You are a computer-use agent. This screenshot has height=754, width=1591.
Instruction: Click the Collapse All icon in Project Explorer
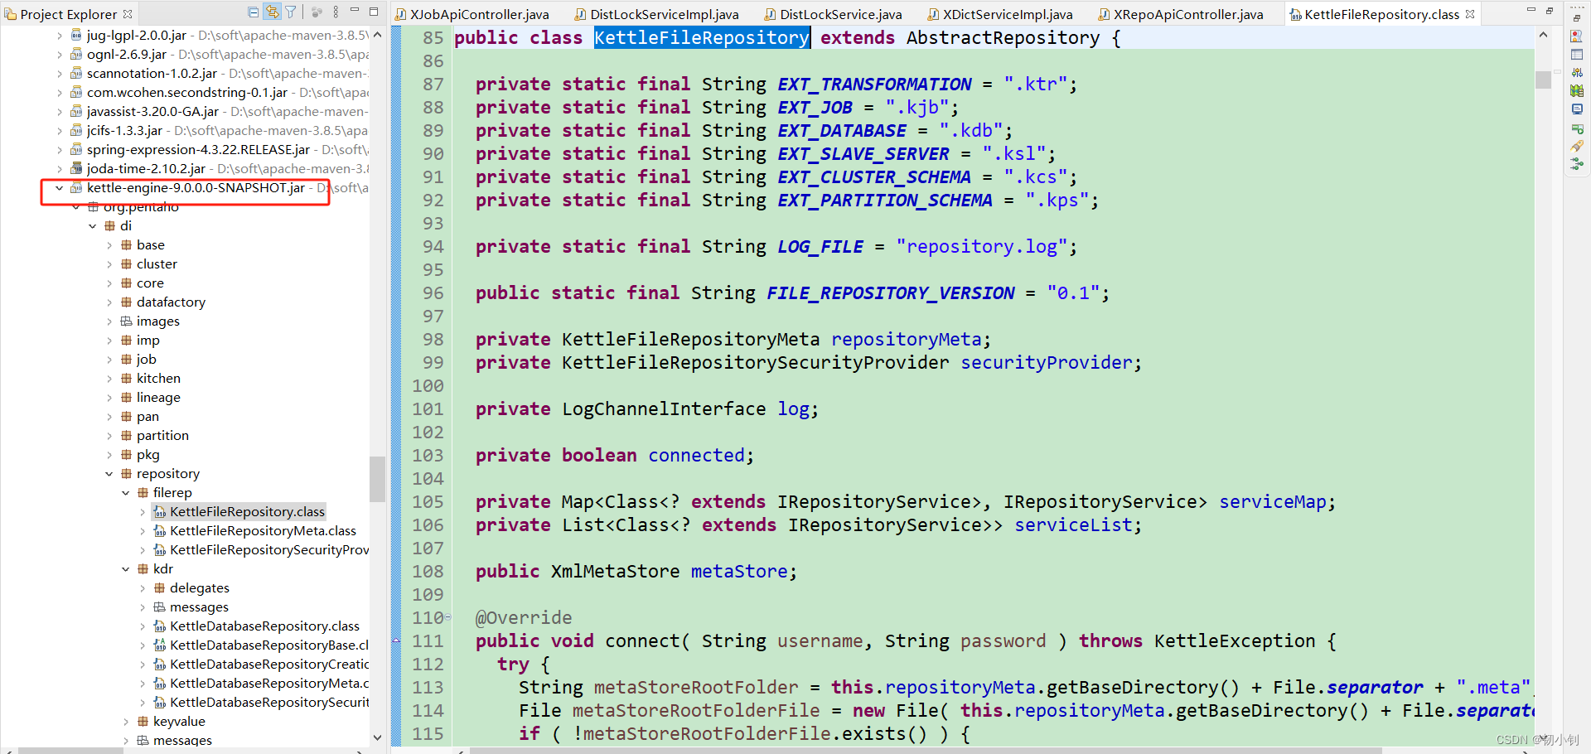coord(254,12)
